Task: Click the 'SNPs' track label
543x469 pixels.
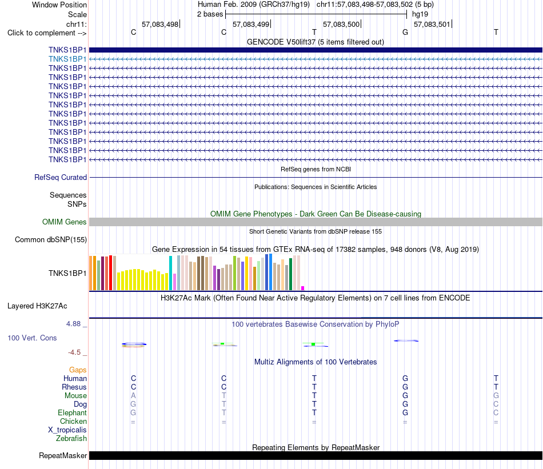Action: pos(77,204)
